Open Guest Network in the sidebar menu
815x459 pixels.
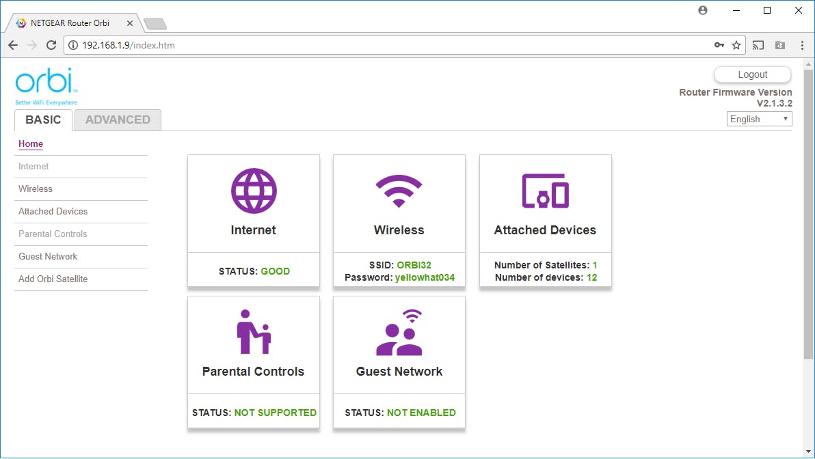tap(48, 257)
